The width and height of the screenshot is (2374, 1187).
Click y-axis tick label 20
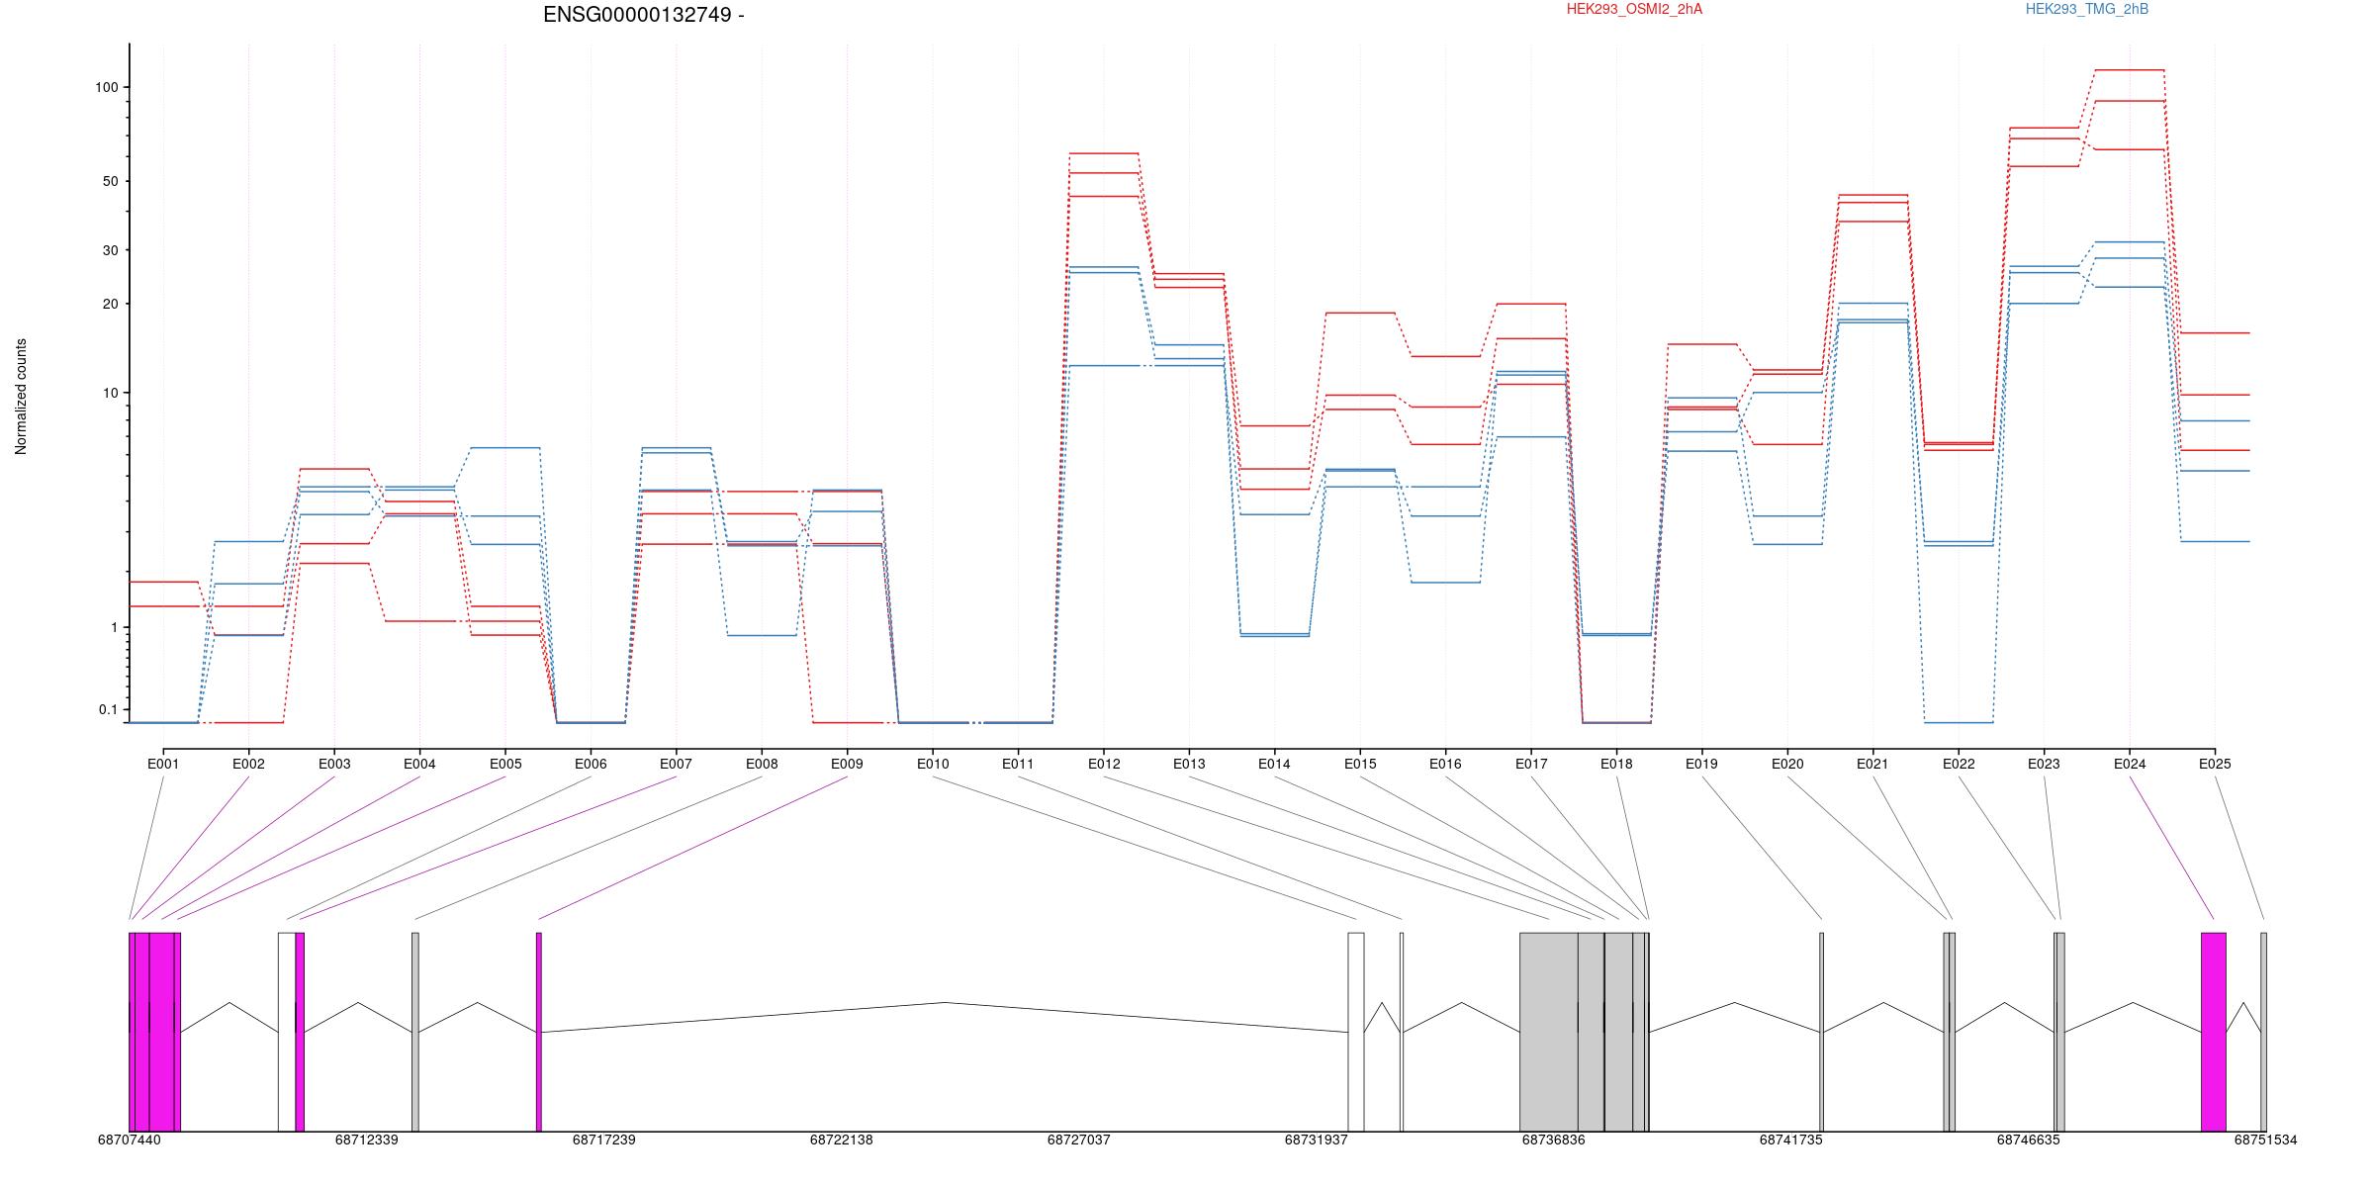tap(110, 304)
